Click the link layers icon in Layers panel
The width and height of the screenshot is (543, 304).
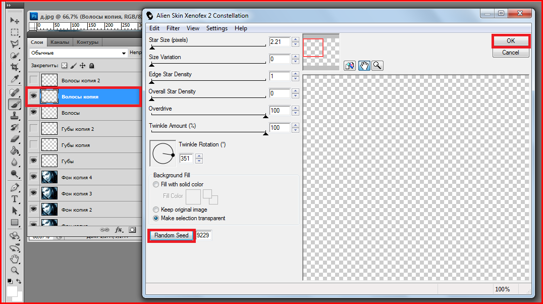(x=104, y=229)
